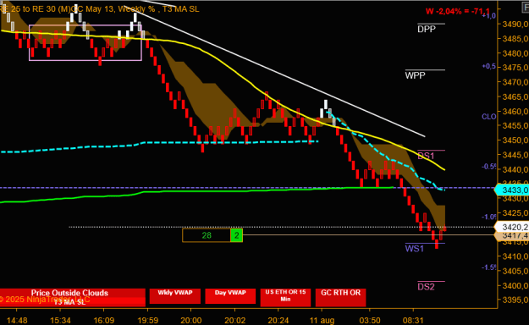This screenshot has width=529, height=325.
Task: Click the 3395,0 price axis label
Action: click(515, 300)
